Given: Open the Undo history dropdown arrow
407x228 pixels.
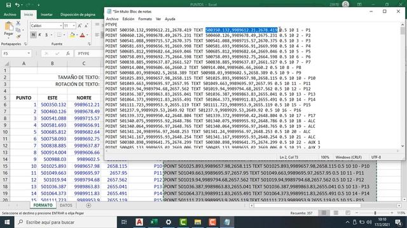Looking at the screenshot, I should point(22,5).
